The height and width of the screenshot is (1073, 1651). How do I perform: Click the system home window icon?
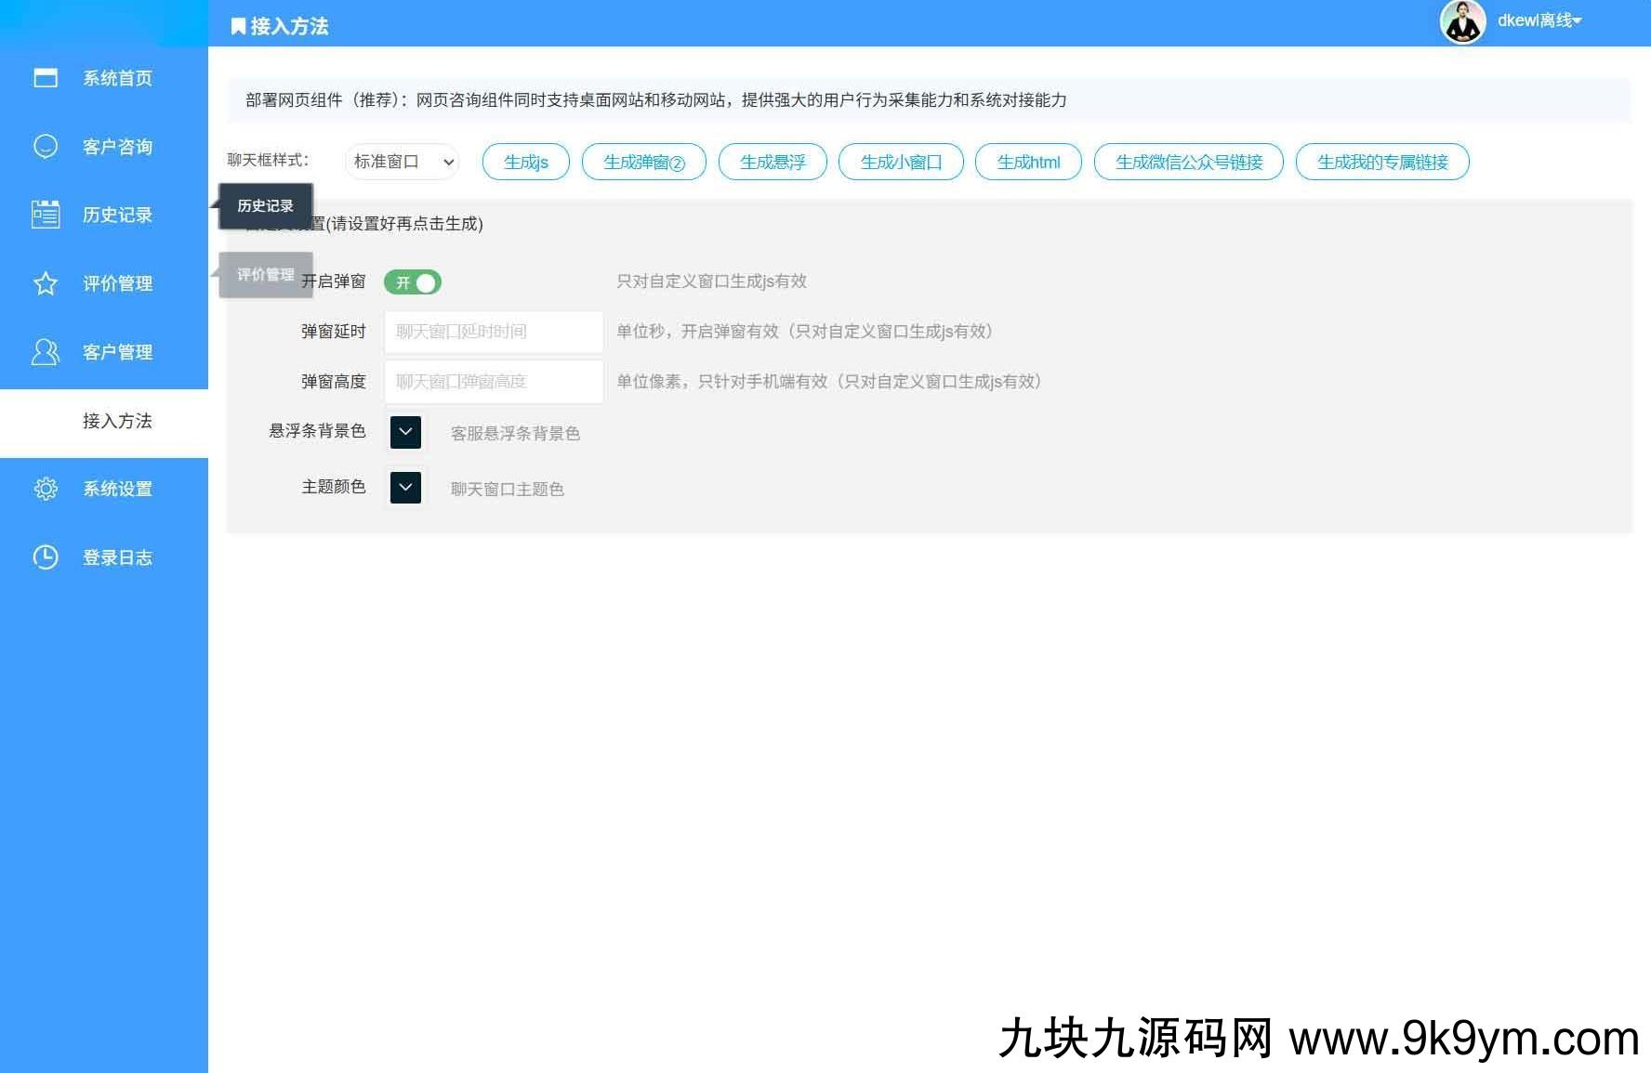46,78
